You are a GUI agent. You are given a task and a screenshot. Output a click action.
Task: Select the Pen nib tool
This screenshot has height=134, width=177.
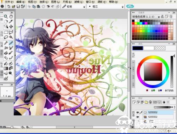(6, 43)
